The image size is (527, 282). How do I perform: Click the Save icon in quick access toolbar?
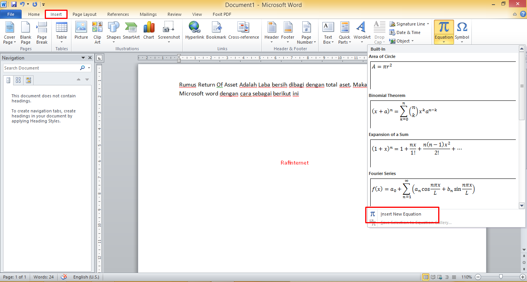(x=14, y=5)
